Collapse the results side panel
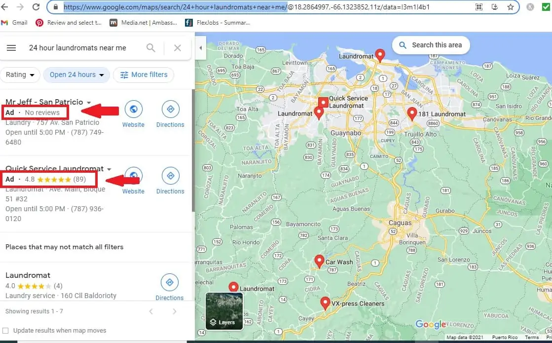The height and width of the screenshot is (343, 552). [x=200, y=47]
